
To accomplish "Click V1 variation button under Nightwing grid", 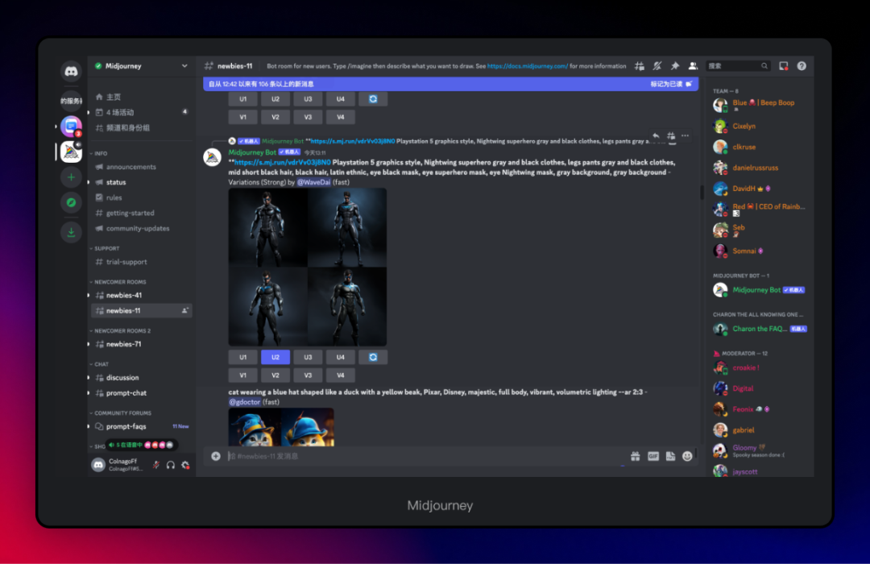I will point(243,375).
